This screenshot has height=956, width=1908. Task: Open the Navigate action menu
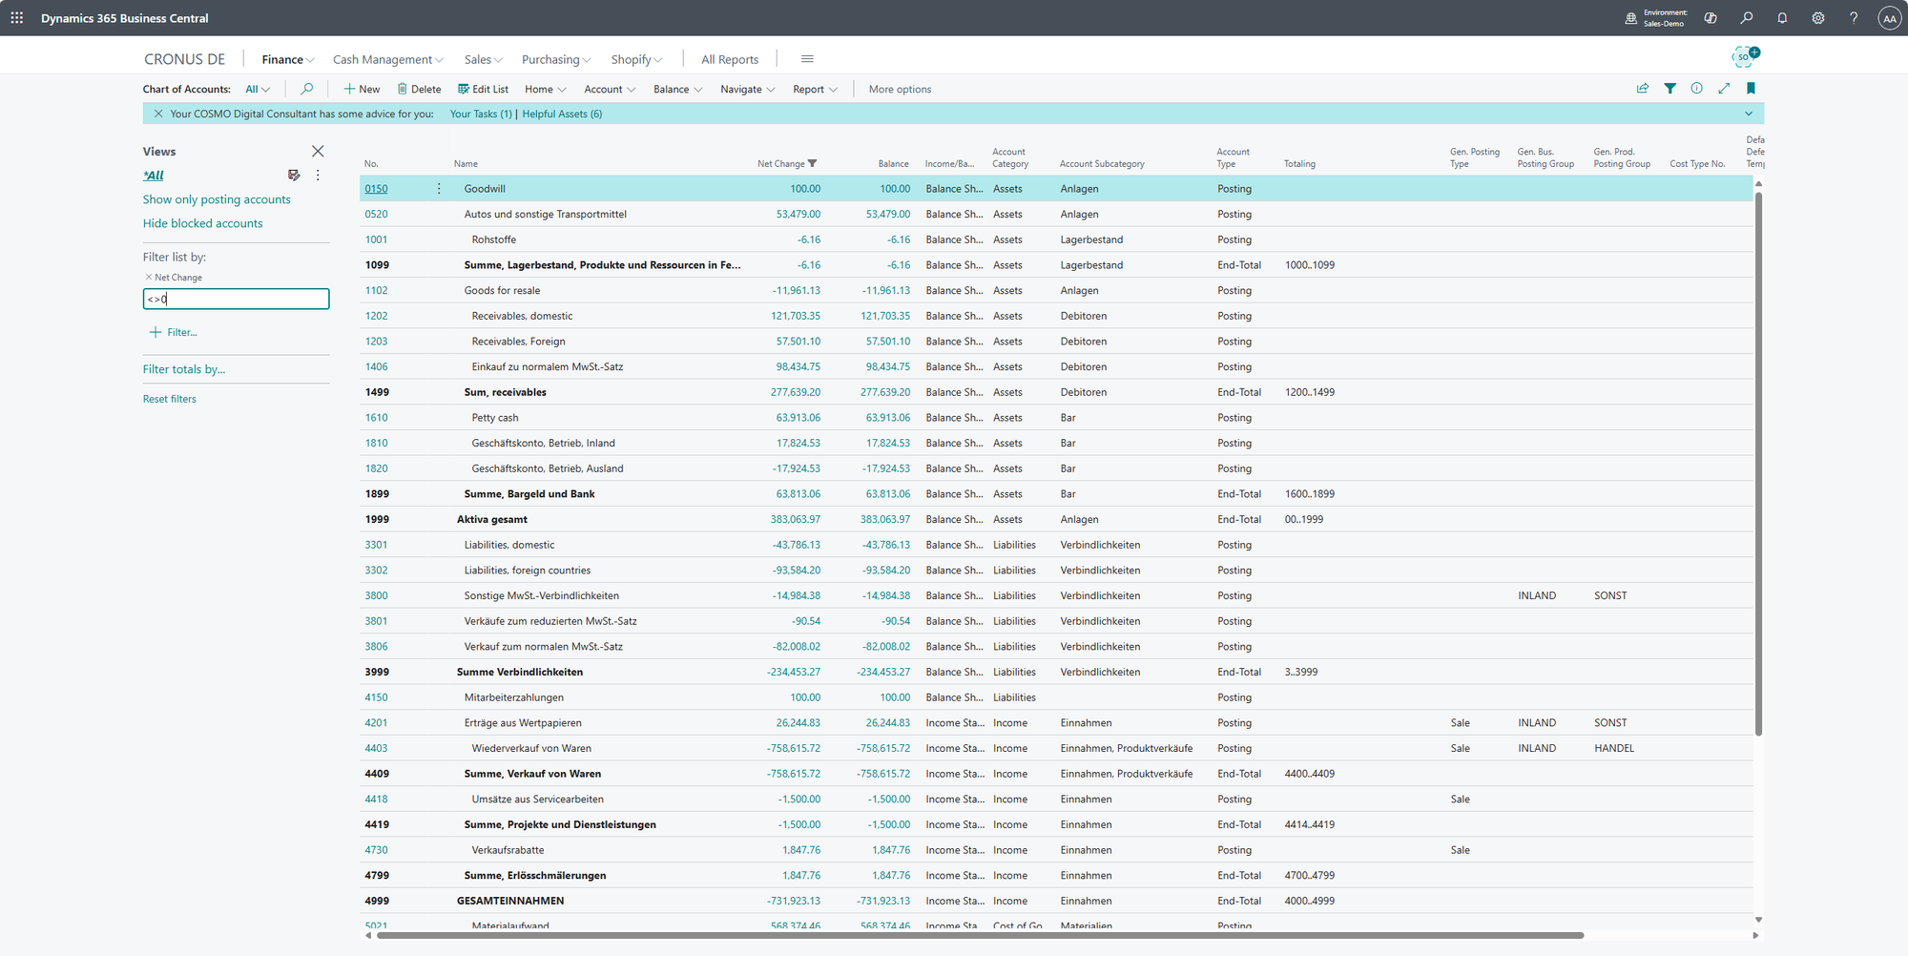point(747,90)
